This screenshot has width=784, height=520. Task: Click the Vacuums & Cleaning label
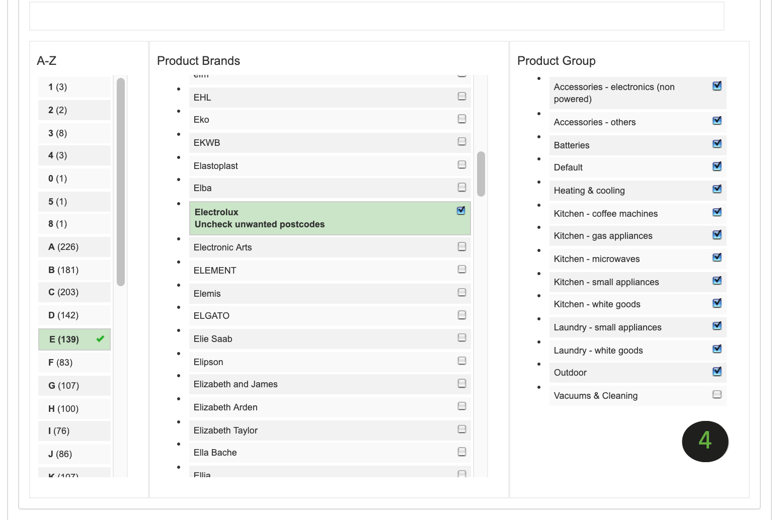(x=596, y=396)
